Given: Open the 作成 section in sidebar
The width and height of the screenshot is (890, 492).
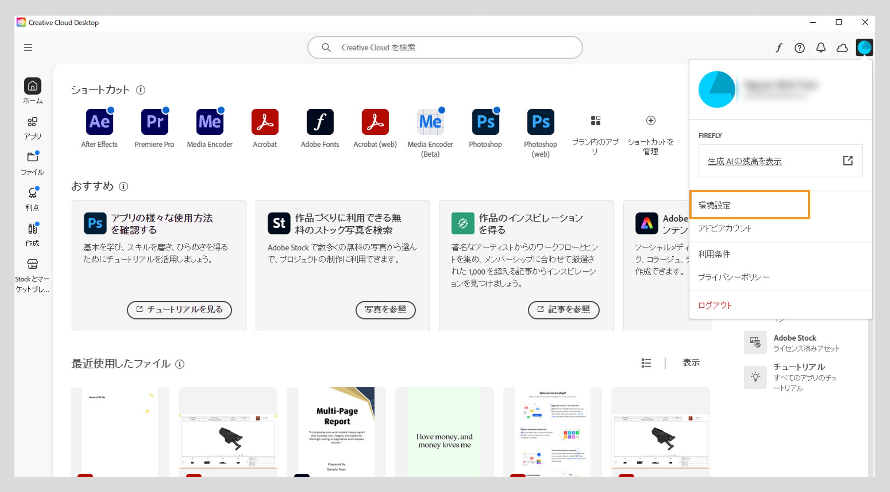Looking at the screenshot, I should point(33,232).
